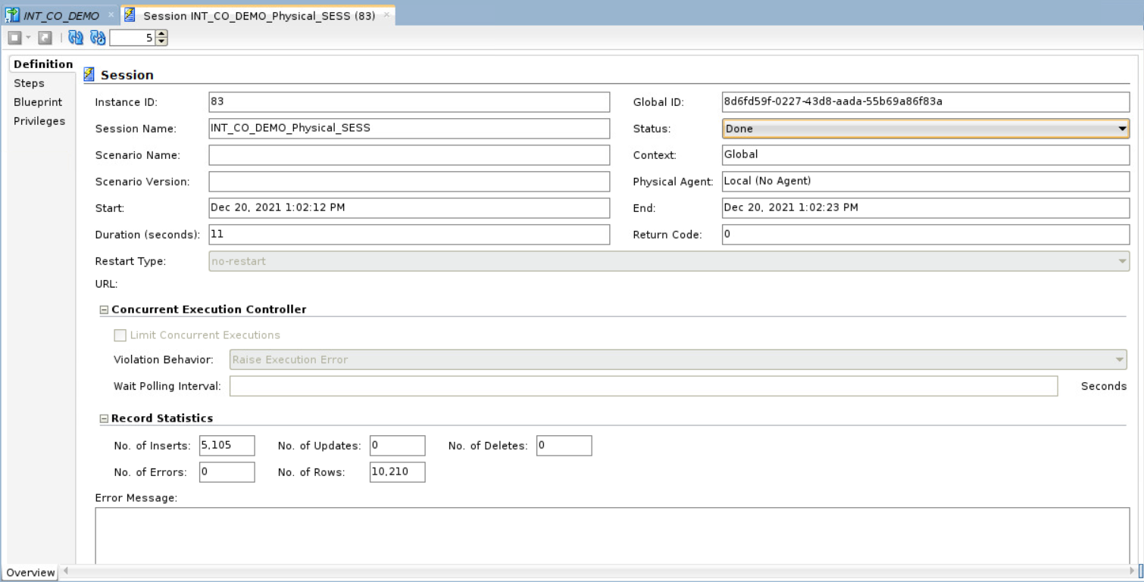Viewport: 1144px width, 582px height.
Task: Select the Overview tab at bottom
Action: click(30, 573)
